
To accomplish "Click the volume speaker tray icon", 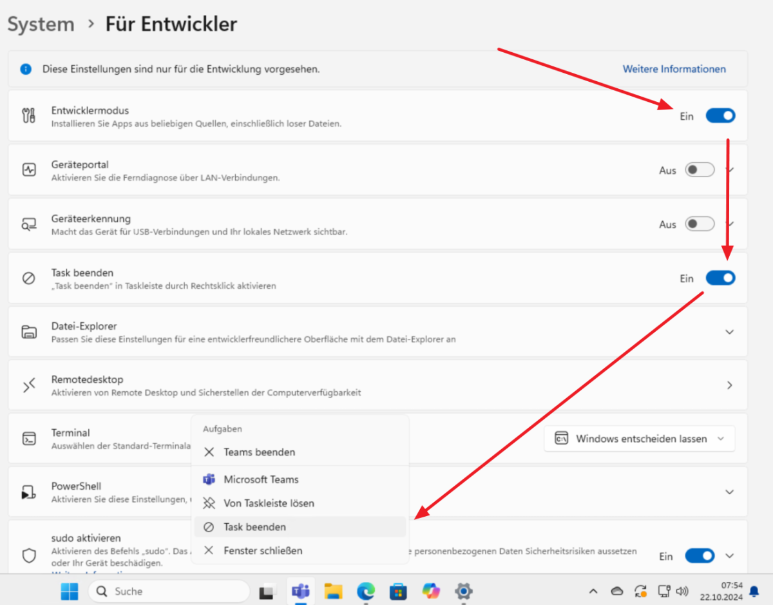I will (683, 591).
